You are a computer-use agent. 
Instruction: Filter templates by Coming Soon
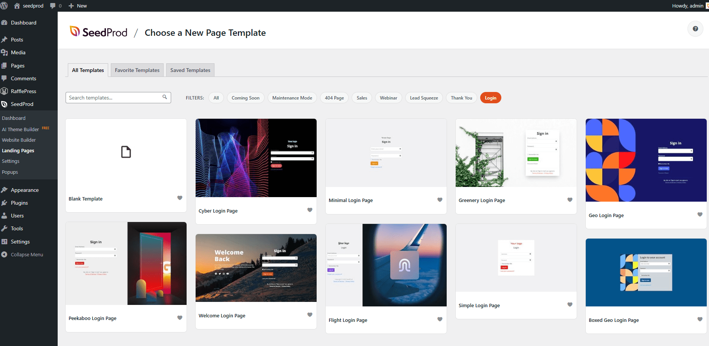tap(245, 98)
